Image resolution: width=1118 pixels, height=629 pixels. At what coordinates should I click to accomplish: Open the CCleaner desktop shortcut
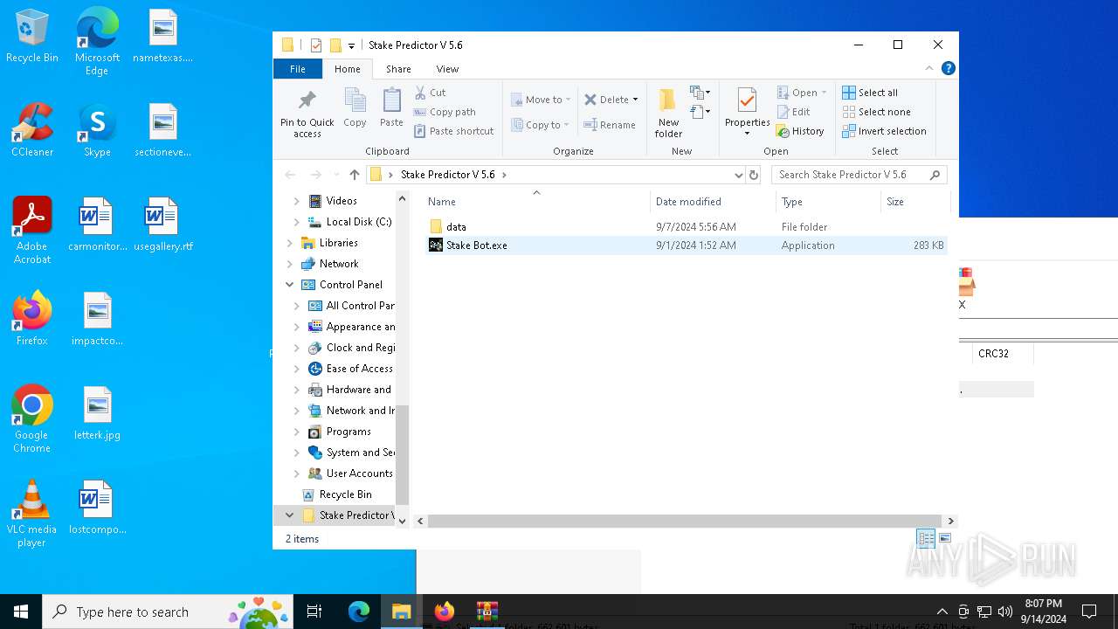[32, 131]
